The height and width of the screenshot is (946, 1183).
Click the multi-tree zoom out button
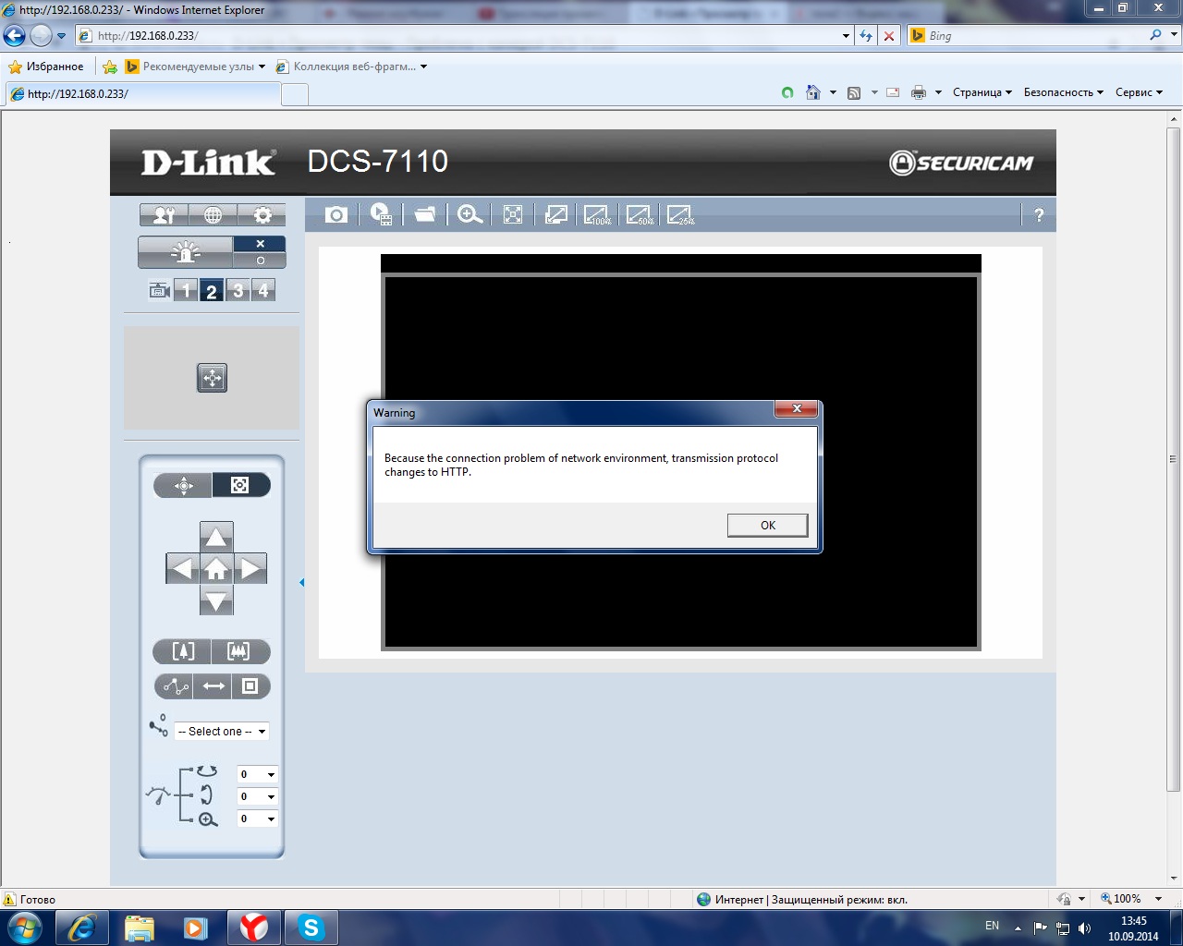click(x=240, y=651)
